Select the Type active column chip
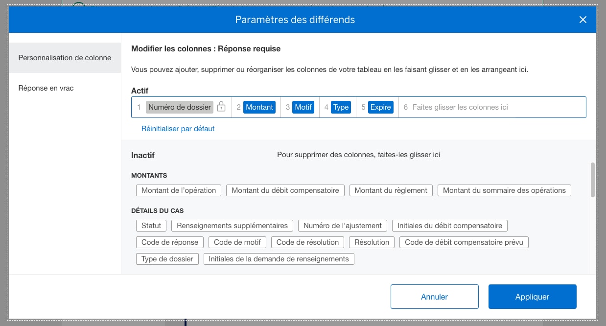Viewport: 606px width, 326px height. pyautogui.click(x=341, y=107)
